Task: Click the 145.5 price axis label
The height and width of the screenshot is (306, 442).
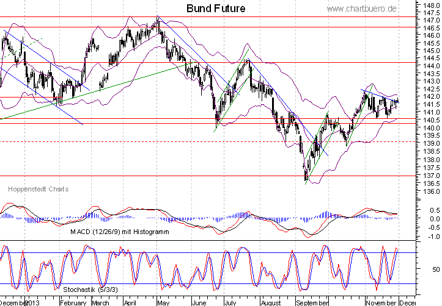Action: click(431, 43)
